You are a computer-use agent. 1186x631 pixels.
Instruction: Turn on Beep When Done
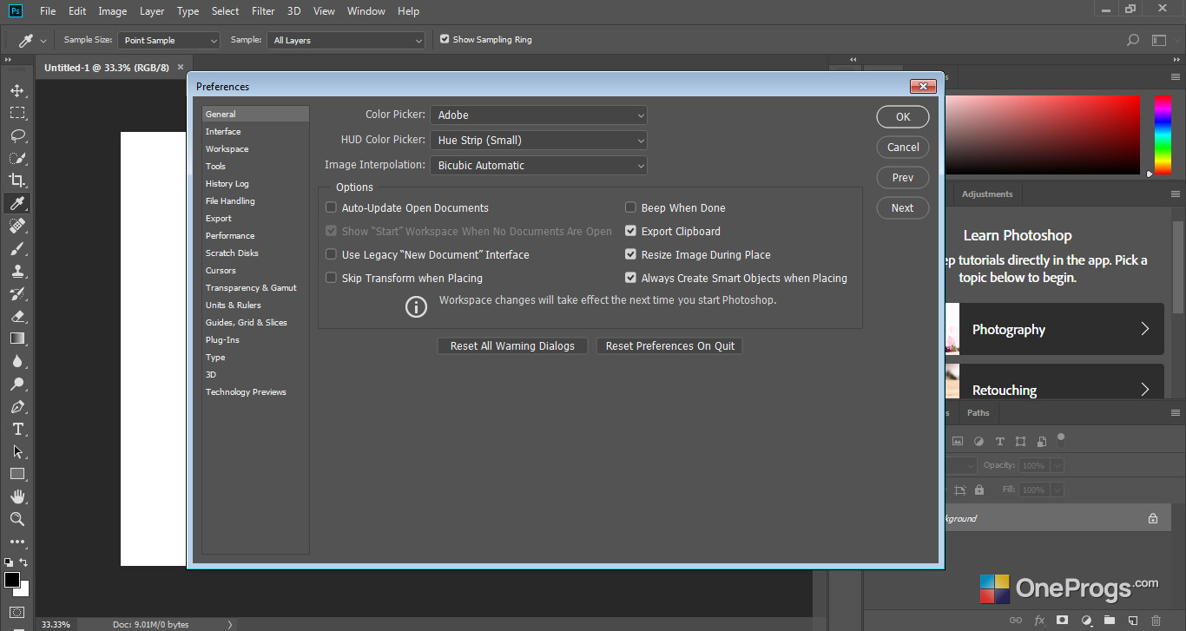[631, 207]
